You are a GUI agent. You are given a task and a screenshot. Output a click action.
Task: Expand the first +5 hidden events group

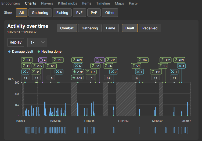click(37, 78)
